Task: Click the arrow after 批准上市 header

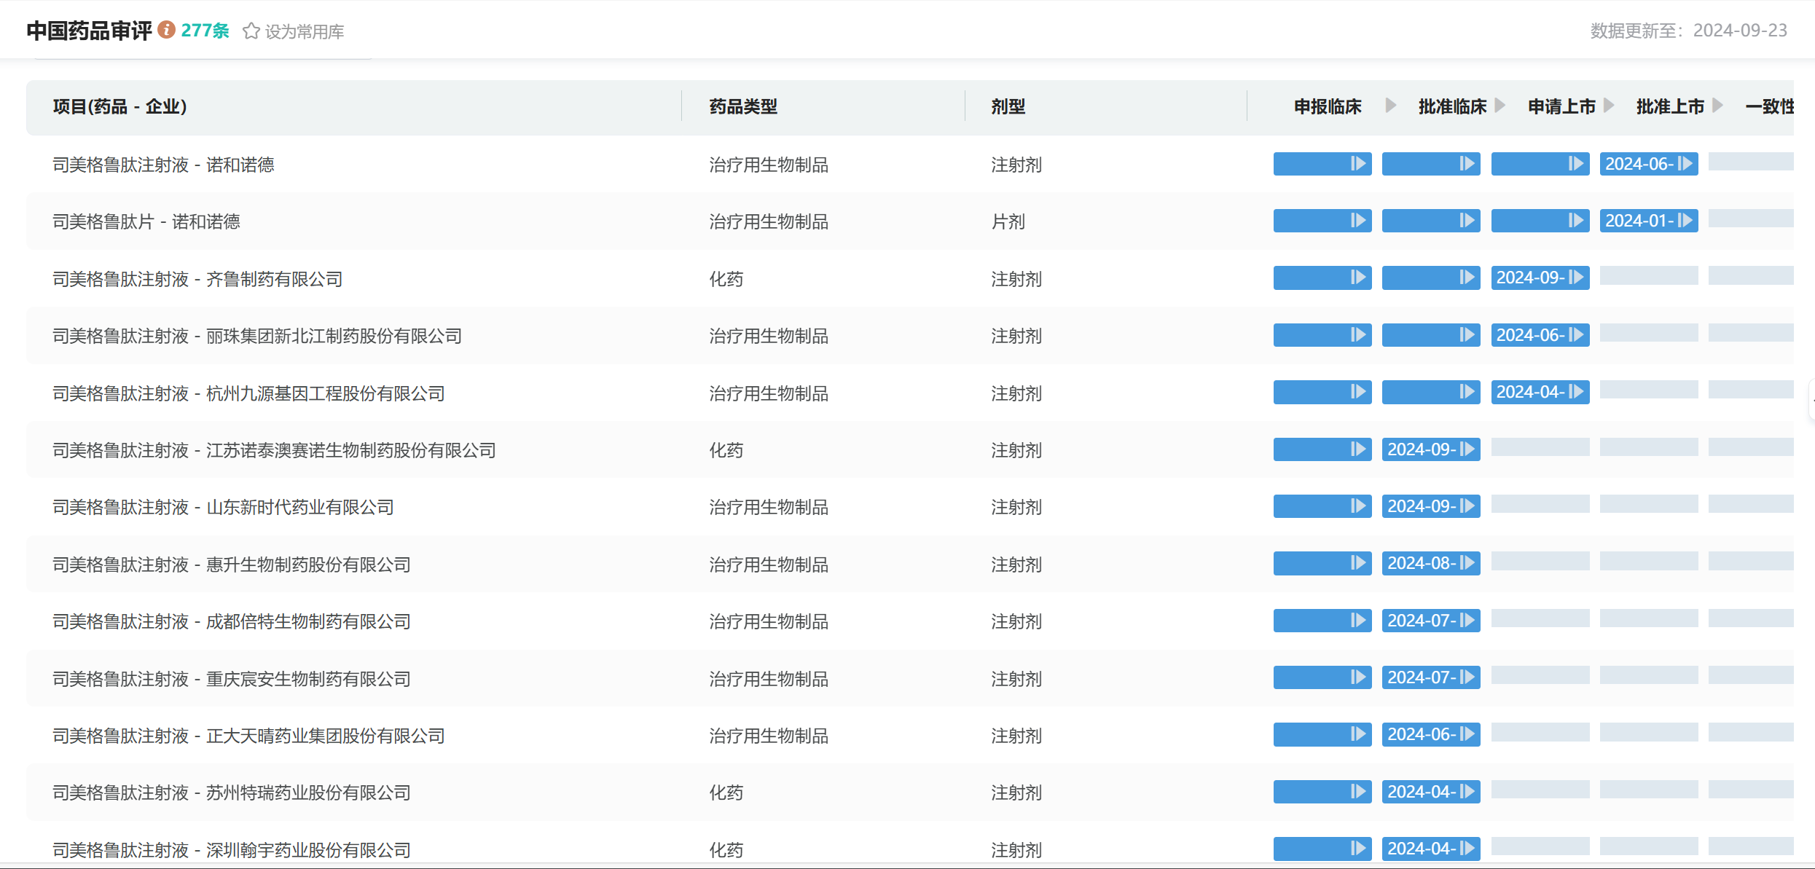Action: point(1717,106)
